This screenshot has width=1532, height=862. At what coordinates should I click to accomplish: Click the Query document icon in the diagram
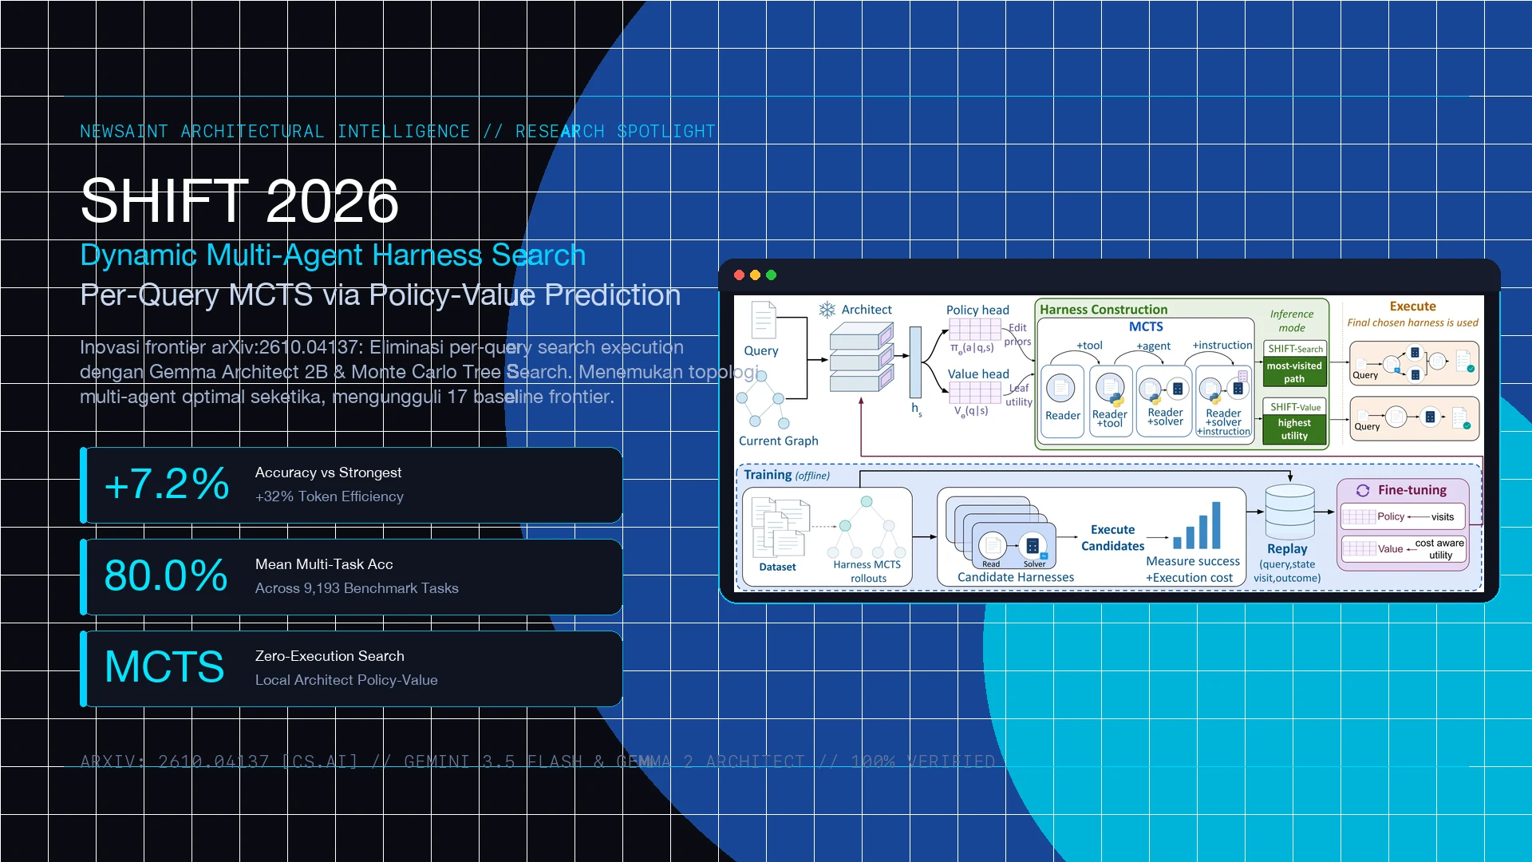763,320
